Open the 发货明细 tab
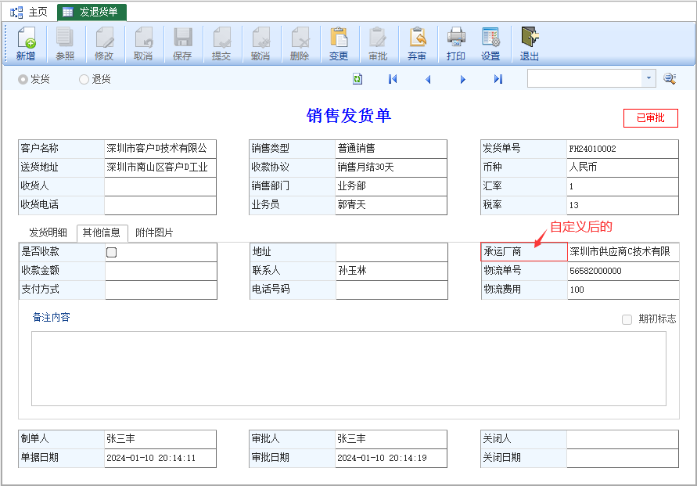The width and height of the screenshot is (697, 486). 48,232
